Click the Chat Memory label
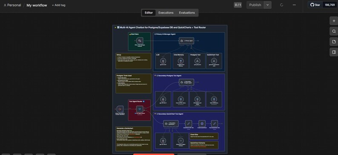This screenshot has width=338, height=155. click(x=179, y=55)
